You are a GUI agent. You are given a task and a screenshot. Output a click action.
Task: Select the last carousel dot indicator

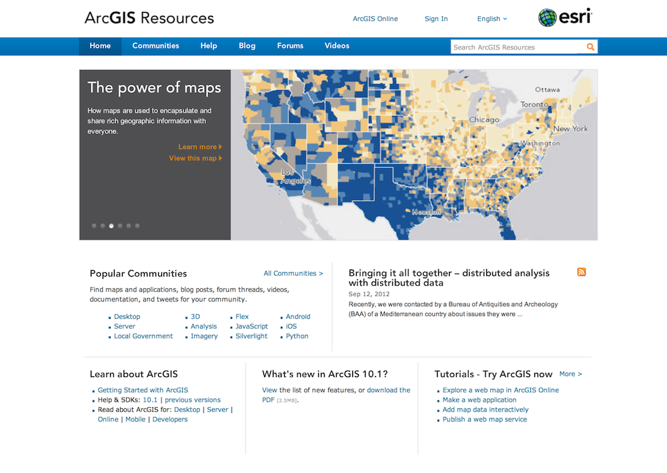pos(137,226)
